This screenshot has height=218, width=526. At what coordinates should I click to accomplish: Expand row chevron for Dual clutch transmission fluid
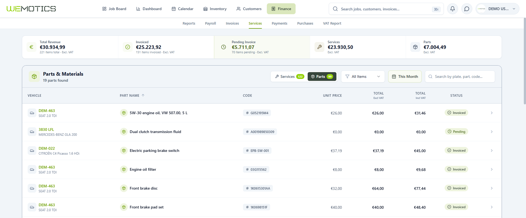click(x=492, y=132)
